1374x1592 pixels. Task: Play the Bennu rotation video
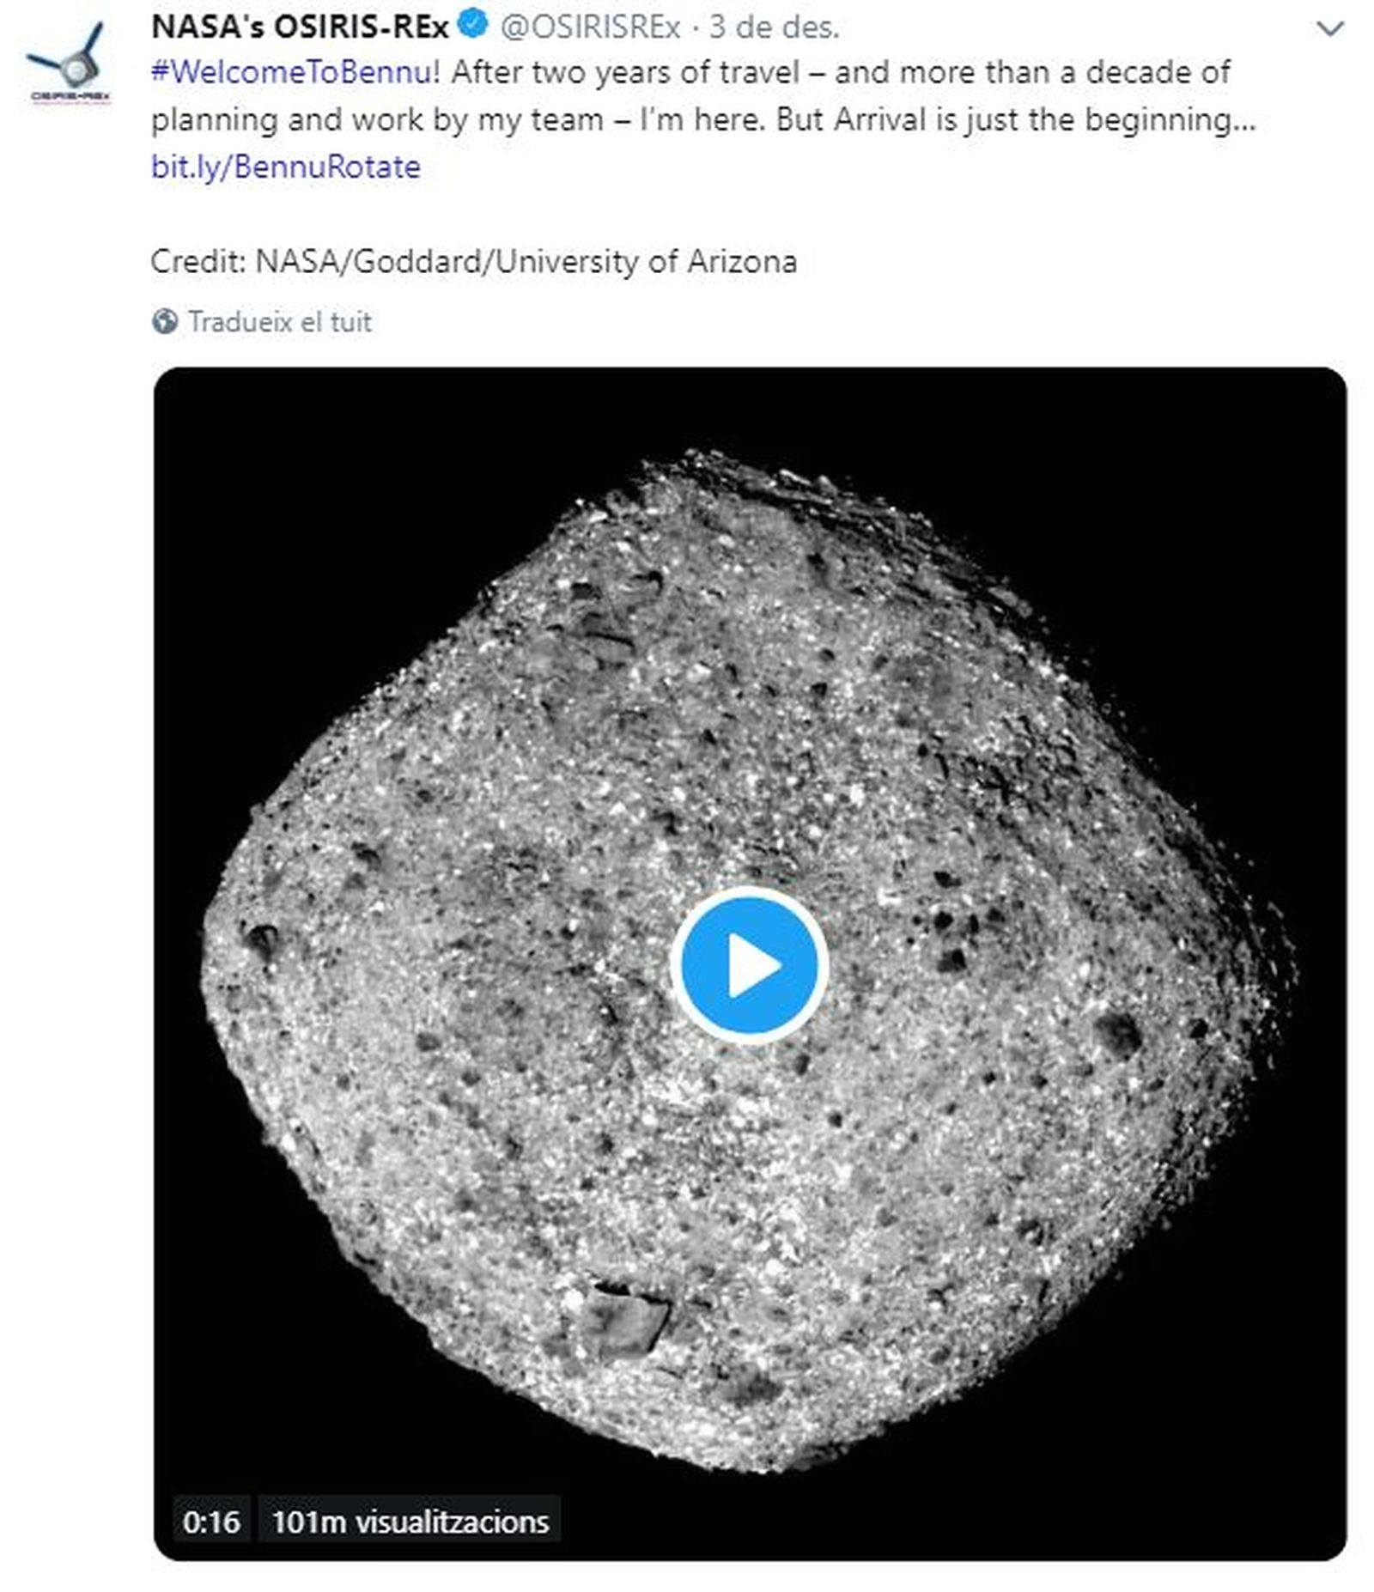[x=749, y=965]
